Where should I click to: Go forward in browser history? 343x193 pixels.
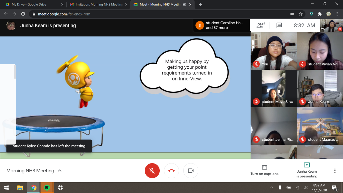(x=14, y=14)
